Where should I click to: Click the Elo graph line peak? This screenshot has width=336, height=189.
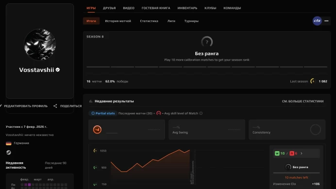coord(179,150)
